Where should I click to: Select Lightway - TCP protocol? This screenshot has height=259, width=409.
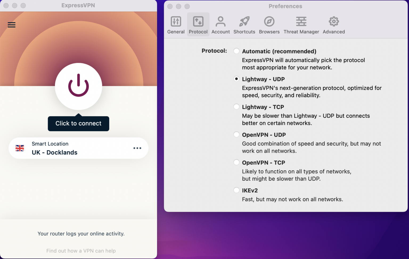(x=236, y=107)
